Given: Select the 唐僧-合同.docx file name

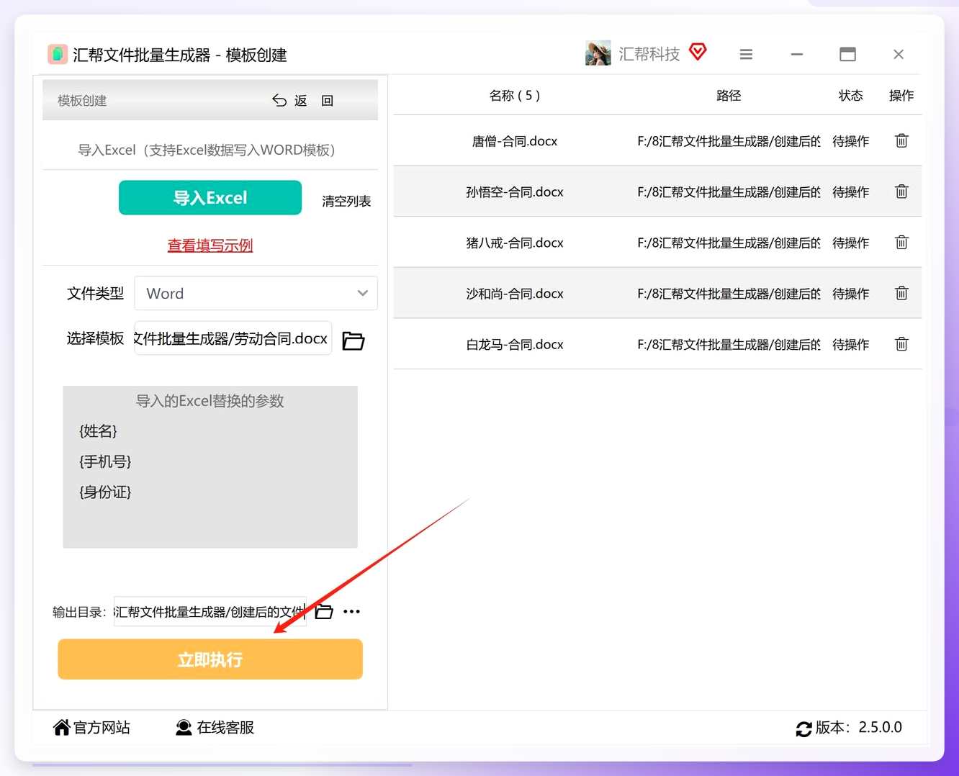Looking at the screenshot, I should pyautogui.click(x=515, y=141).
